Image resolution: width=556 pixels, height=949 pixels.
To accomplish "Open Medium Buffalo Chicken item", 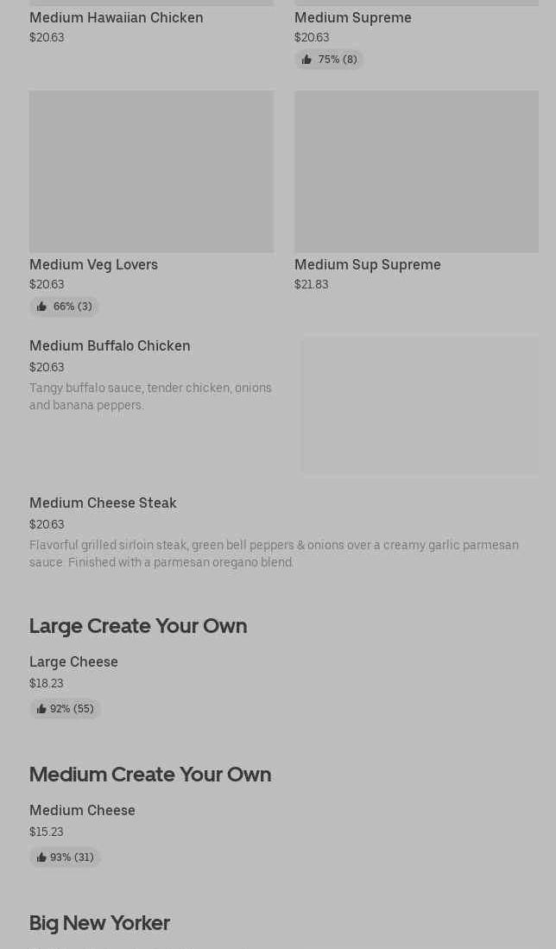I will pos(110,345).
